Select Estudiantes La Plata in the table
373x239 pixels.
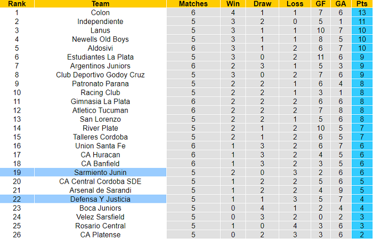[100, 57]
